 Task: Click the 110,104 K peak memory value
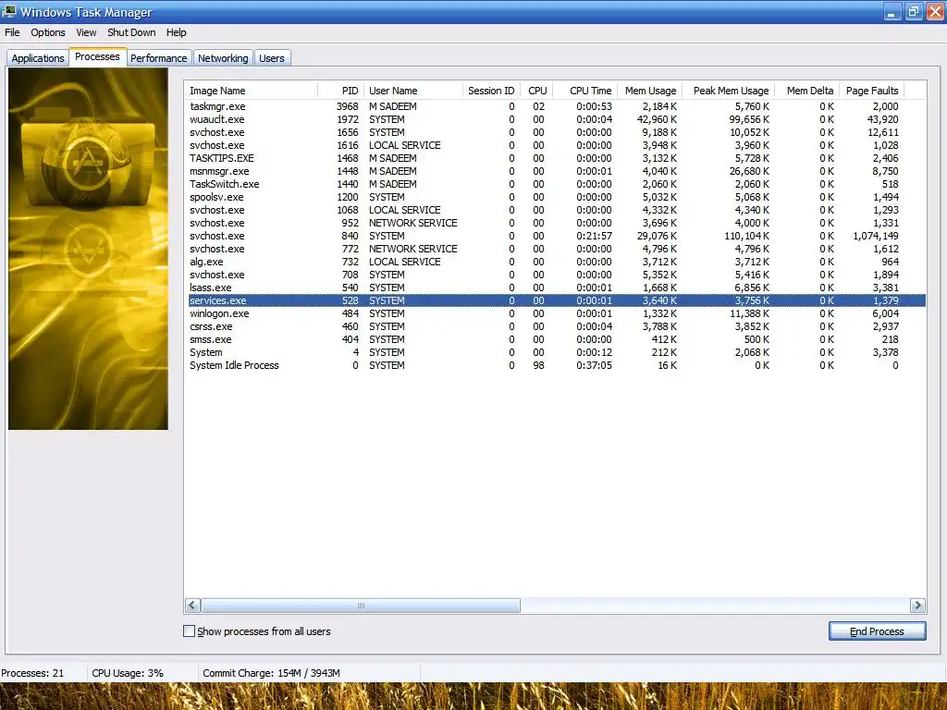pos(746,236)
